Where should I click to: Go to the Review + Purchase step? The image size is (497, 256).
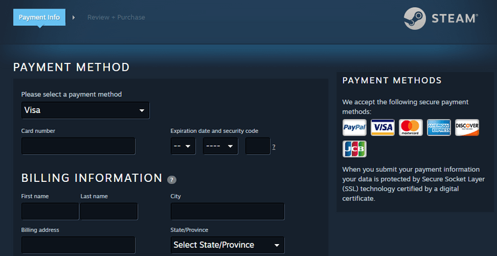[x=116, y=17]
